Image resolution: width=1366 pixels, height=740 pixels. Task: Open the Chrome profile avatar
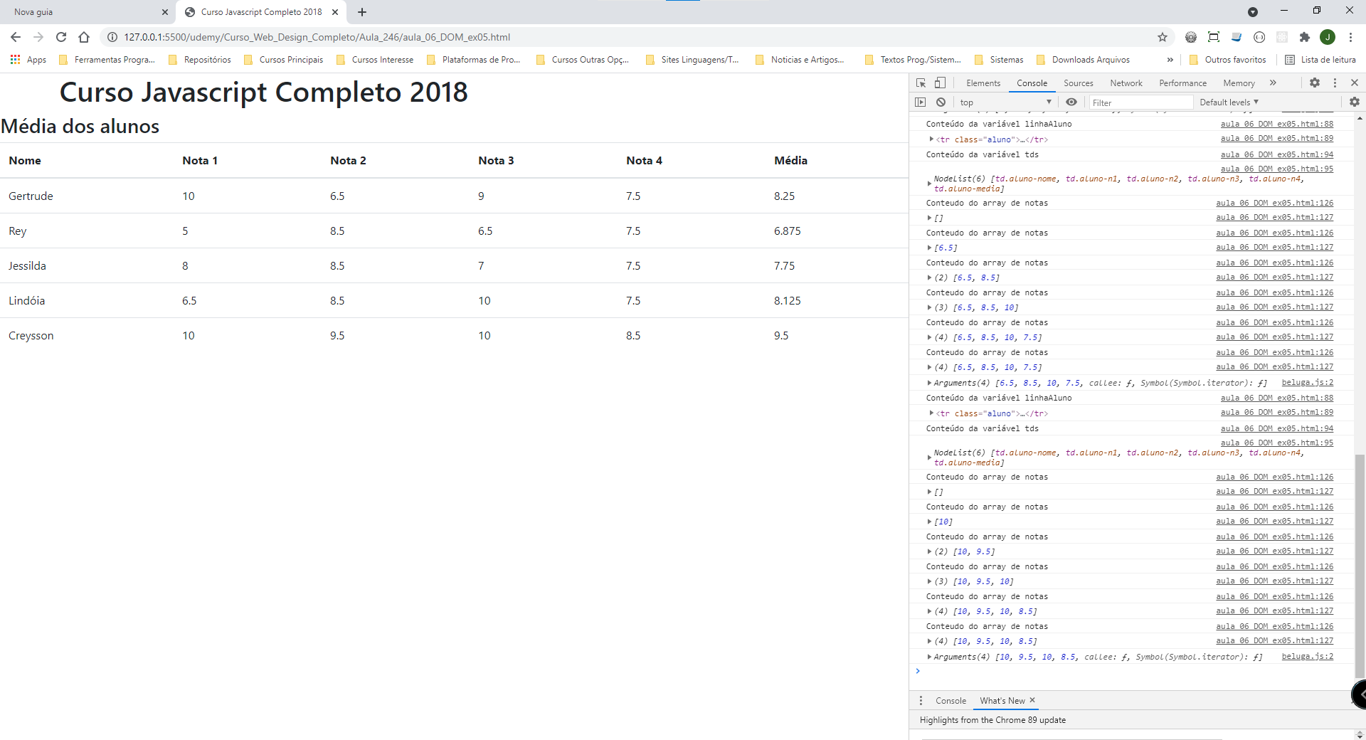pos(1328,37)
